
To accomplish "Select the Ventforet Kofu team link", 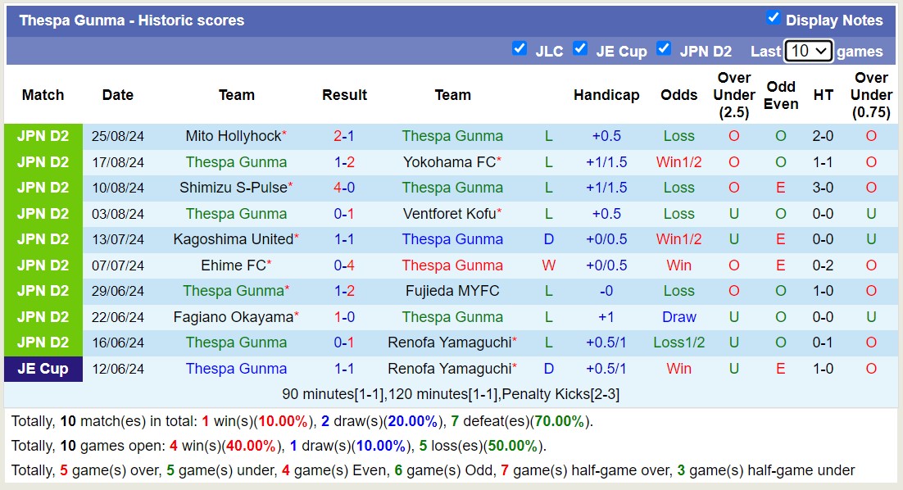I will [449, 214].
